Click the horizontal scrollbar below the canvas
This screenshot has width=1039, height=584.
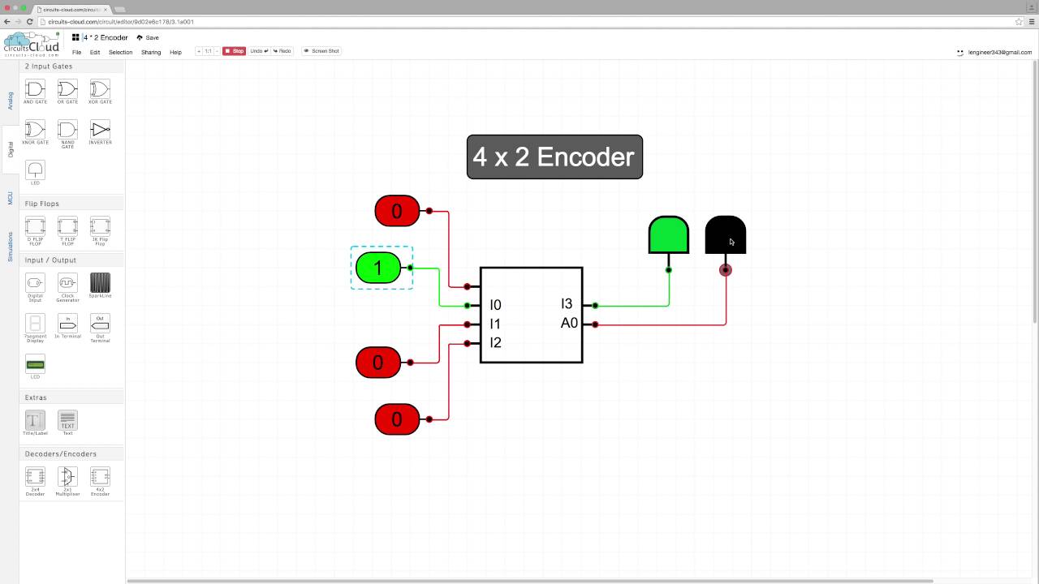point(532,581)
